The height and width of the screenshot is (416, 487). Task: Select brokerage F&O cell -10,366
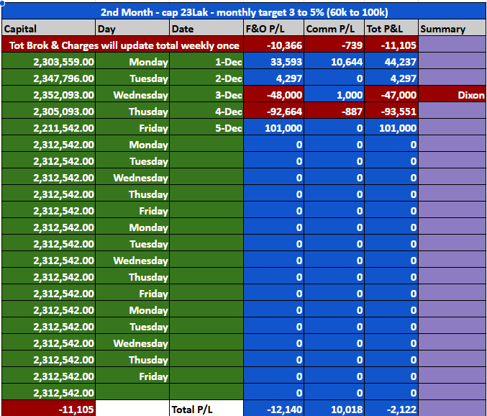pyautogui.click(x=273, y=45)
